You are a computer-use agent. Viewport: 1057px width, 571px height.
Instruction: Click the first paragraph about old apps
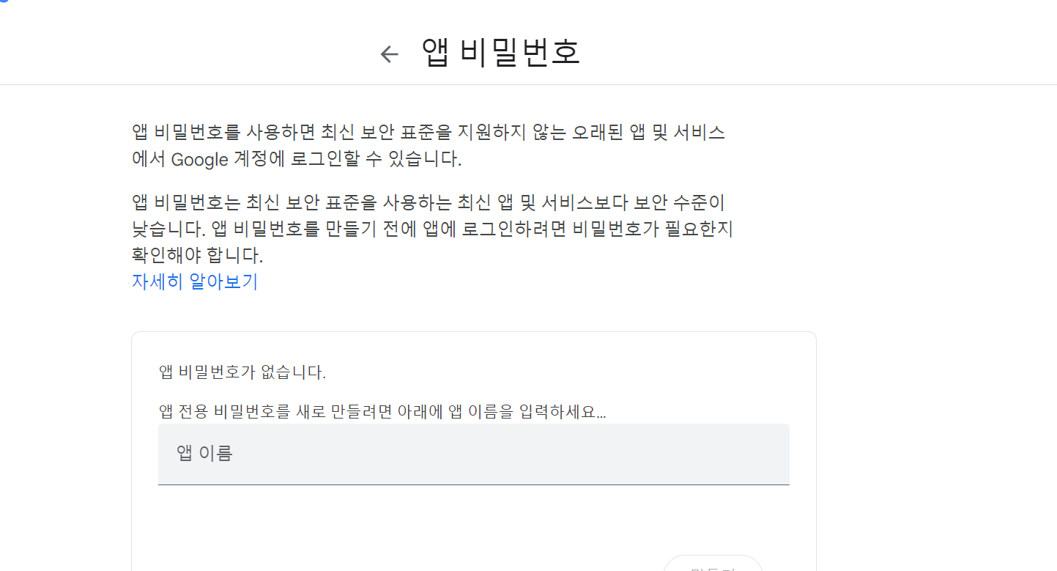[429, 146]
